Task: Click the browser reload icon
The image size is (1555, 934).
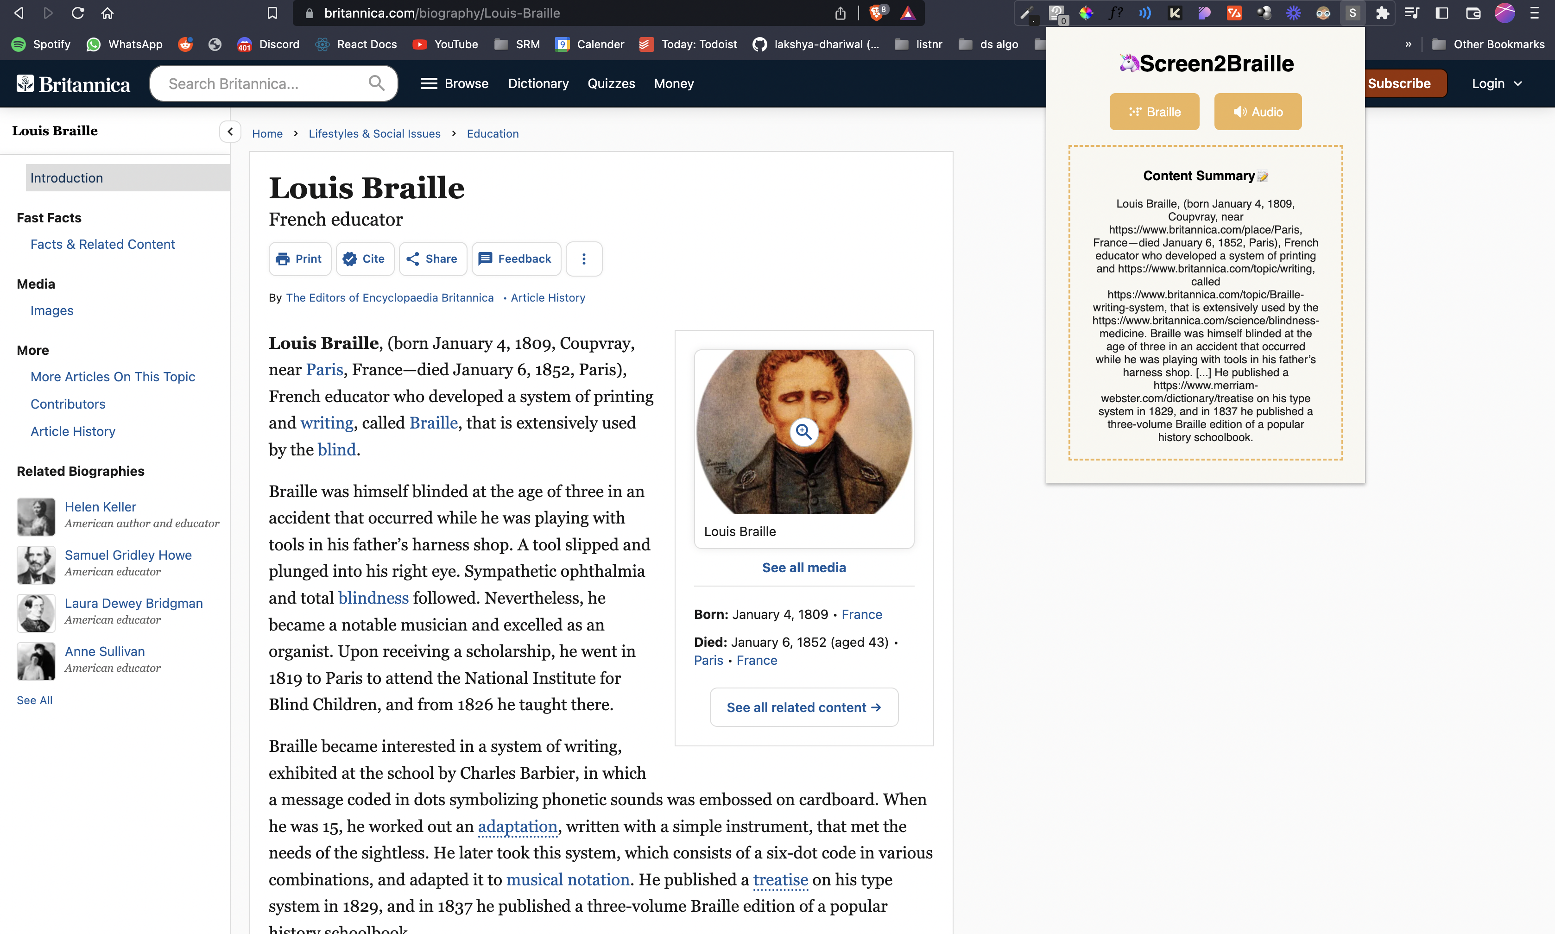Action: point(77,13)
